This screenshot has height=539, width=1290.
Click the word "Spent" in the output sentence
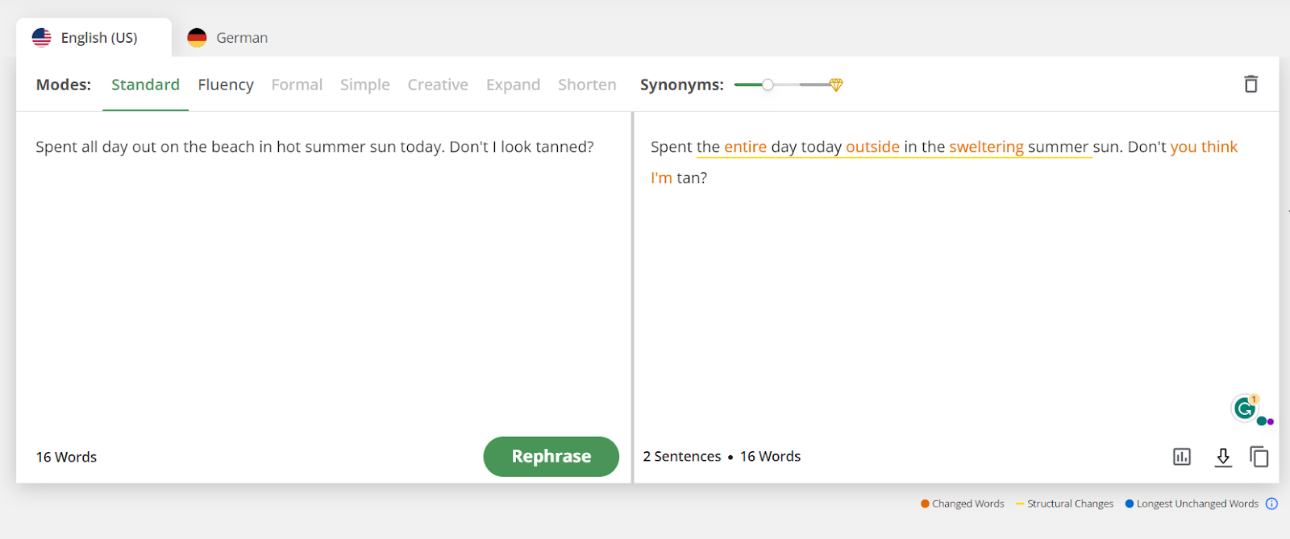point(672,147)
